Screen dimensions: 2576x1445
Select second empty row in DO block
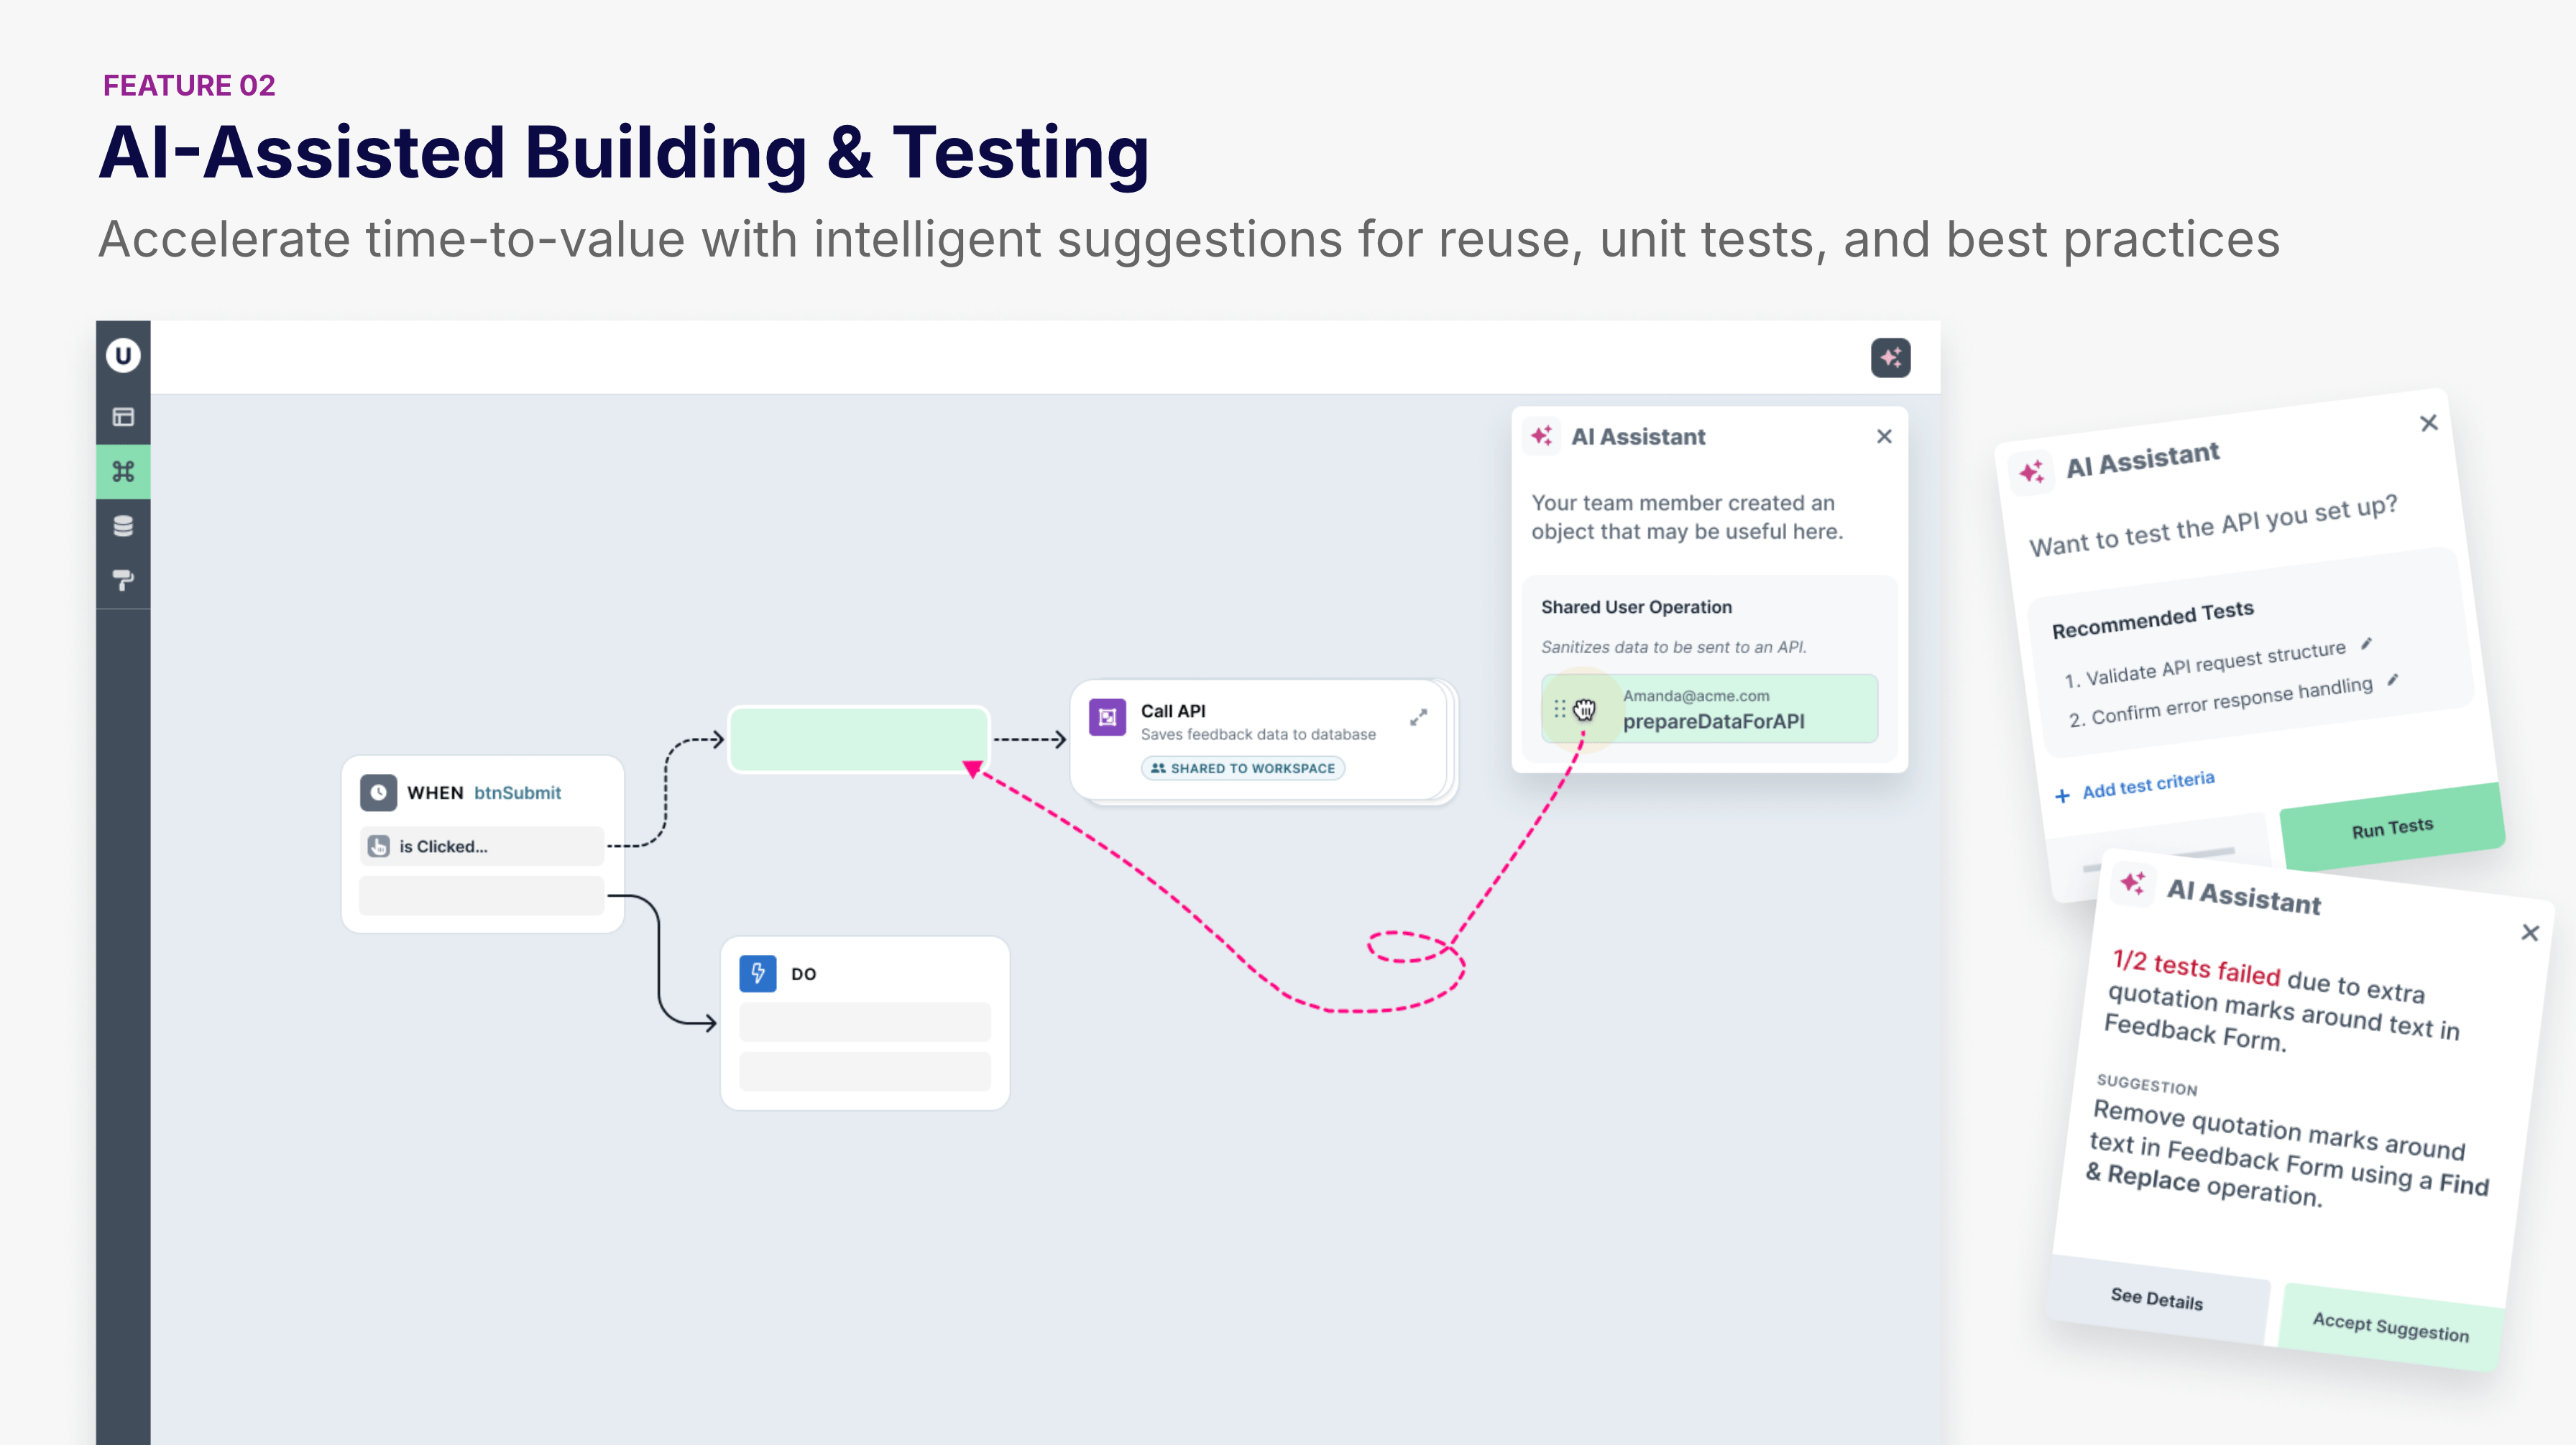point(864,1071)
